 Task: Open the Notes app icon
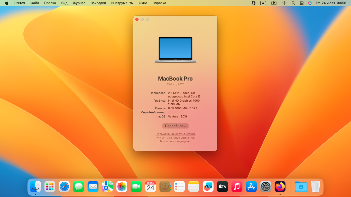194,186
